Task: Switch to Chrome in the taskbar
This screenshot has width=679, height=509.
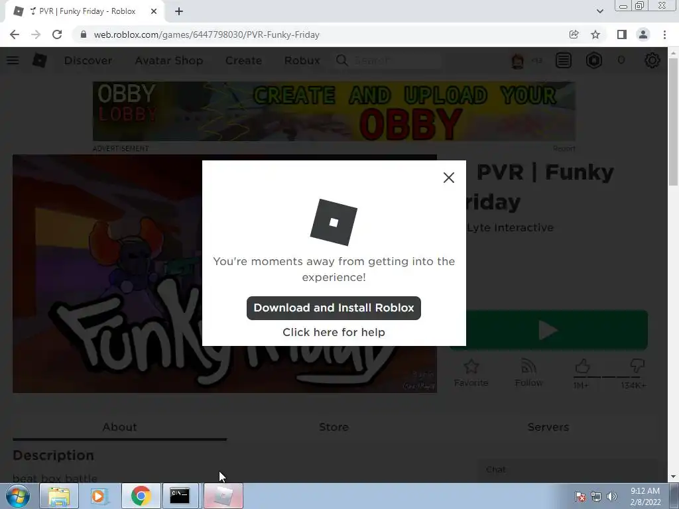Action: point(141,496)
